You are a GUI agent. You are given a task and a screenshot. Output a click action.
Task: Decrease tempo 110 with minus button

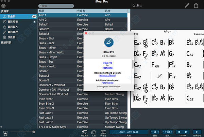[x=163, y=132]
